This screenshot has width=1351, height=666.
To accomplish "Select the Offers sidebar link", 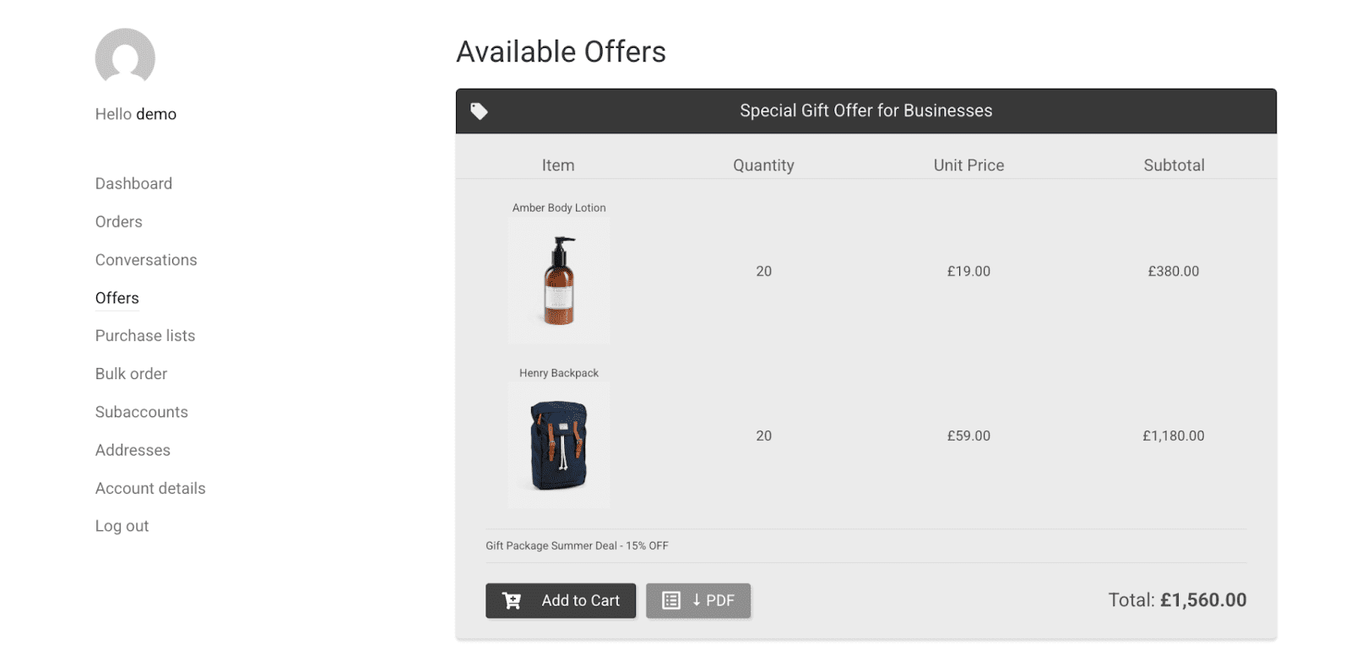I will 117,298.
